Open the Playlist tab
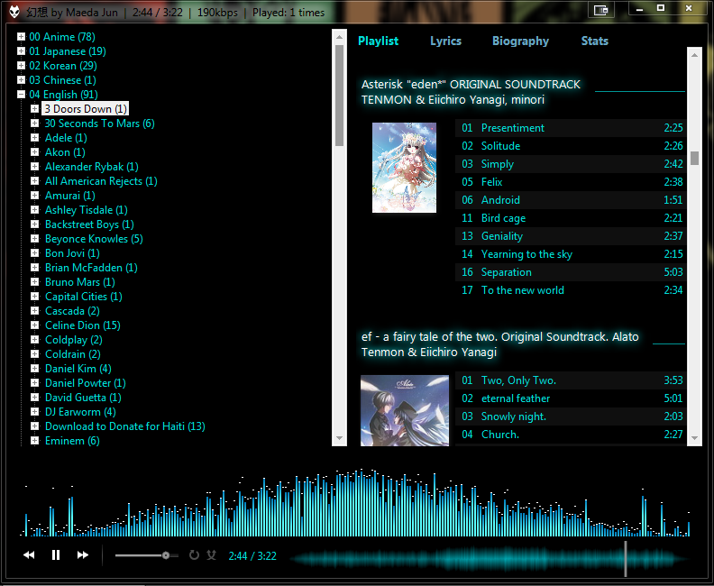Screen dimensions: 714x586 378,41
